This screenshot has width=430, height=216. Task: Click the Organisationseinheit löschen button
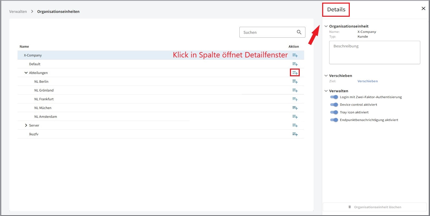pos(375,207)
